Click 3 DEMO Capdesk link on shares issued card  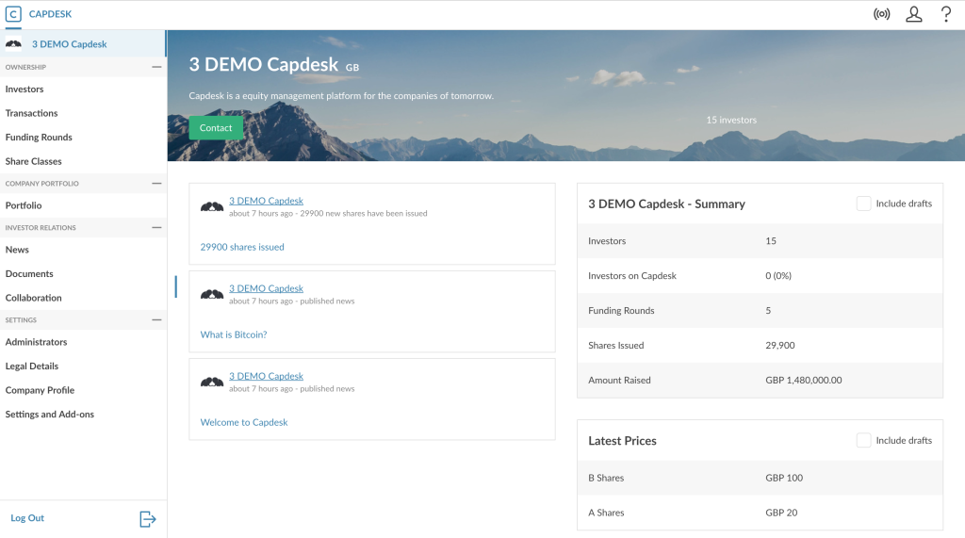pyautogui.click(x=267, y=201)
